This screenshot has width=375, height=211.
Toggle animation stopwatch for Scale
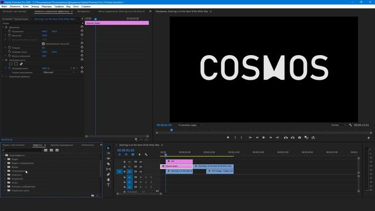tap(9, 35)
